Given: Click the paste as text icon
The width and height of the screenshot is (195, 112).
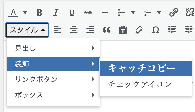Looking at the screenshot, I should pyautogui.click(x=123, y=30).
